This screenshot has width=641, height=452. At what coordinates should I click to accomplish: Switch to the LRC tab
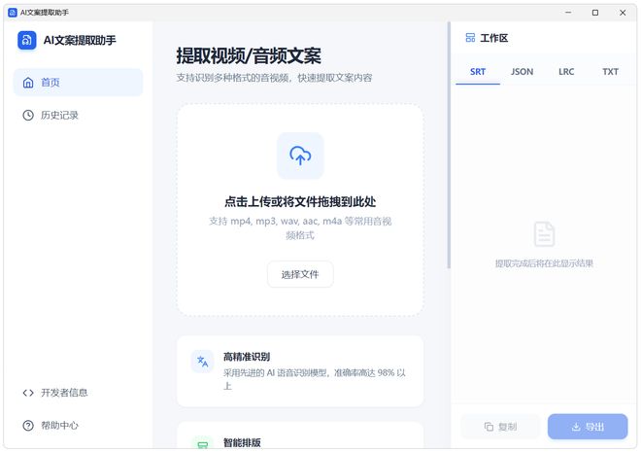tap(566, 72)
